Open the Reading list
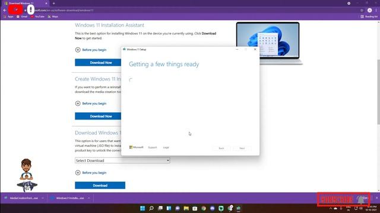The image size is (380, 213). (x=369, y=17)
